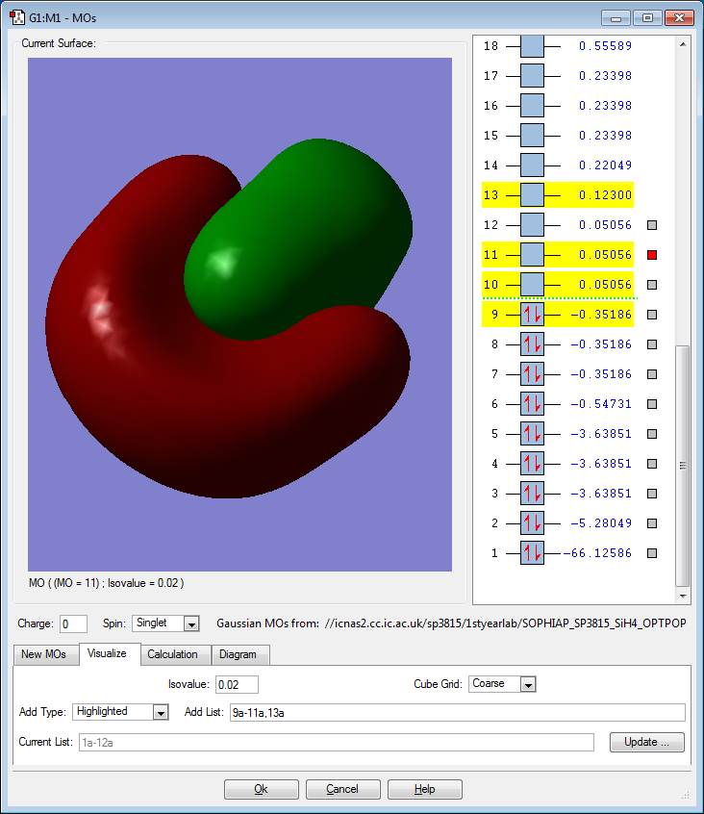Image resolution: width=704 pixels, height=814 pixels.
Task: Select the orbital box for MO 17
Action: (x=532, y=76)
